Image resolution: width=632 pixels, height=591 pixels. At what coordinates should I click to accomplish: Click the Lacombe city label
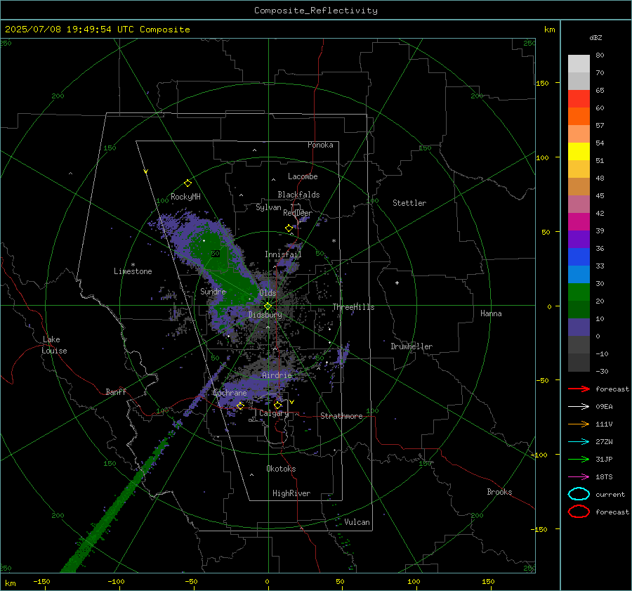(x=303, y=176)
